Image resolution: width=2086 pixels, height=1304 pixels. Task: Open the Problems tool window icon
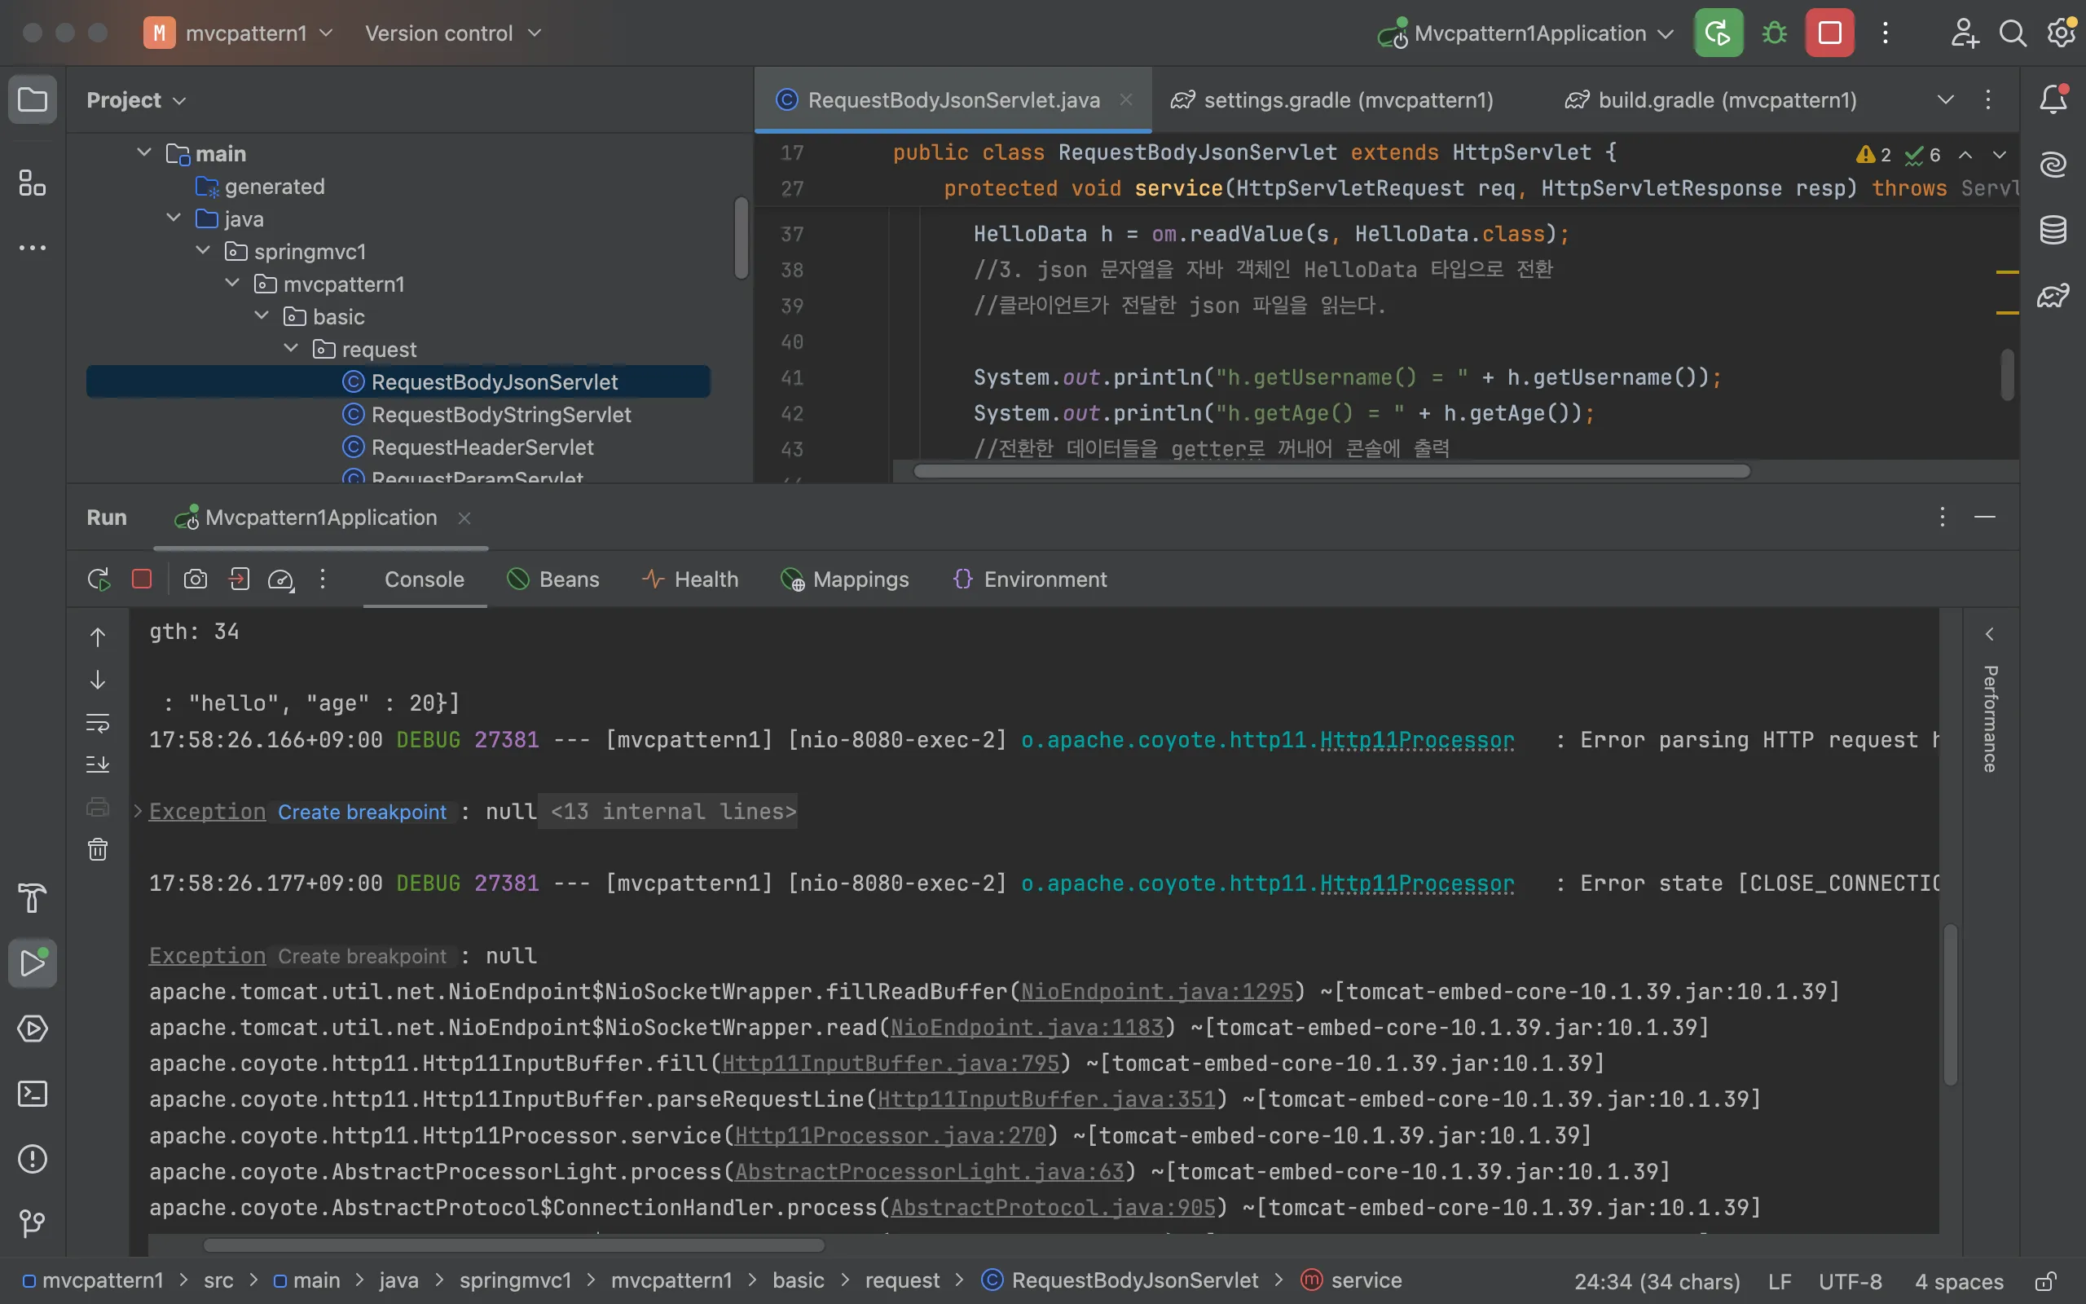pos(33,1159)
